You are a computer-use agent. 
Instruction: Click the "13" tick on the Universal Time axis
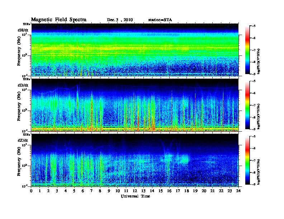point(143,191)
